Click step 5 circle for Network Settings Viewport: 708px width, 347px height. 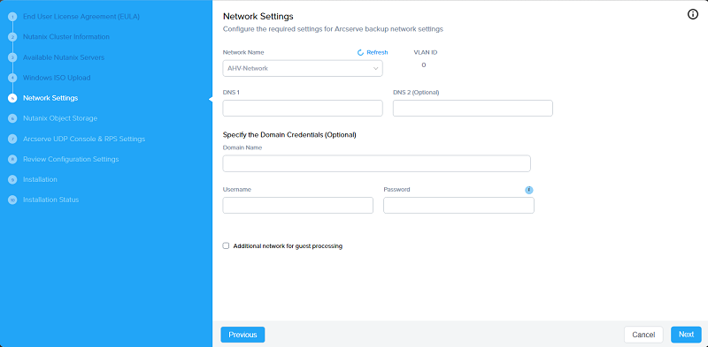pyautogui.click(x=12, y=98)
